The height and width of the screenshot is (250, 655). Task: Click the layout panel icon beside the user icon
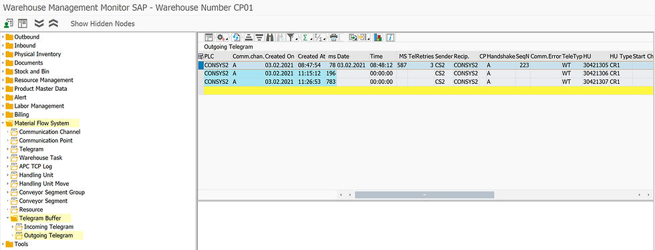(22, 23)
